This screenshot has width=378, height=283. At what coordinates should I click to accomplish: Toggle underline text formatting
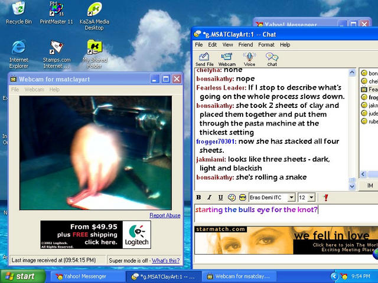[x=220, y=198]
